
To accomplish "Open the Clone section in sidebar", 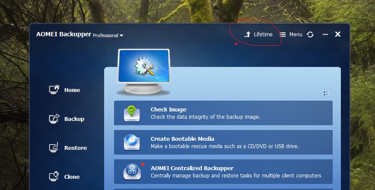I will point(64,177).
